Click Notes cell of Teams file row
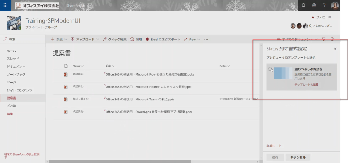The width and height of the screenshot is (348, 163). tap(238, 99)
